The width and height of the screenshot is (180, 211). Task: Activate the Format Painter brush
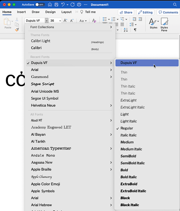coord(17,30)
